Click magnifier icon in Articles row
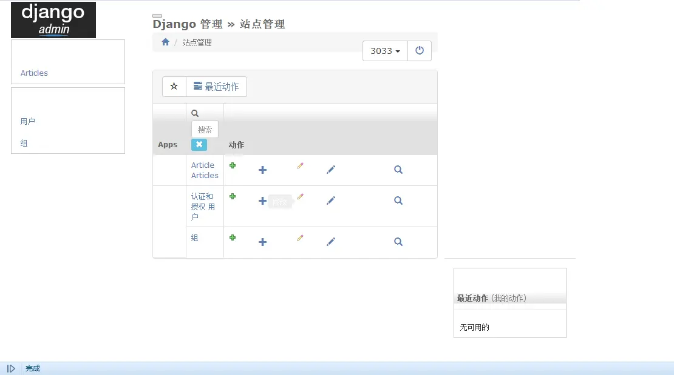The width and height of the screenshot is (674, 375). (x=398, y=170)
